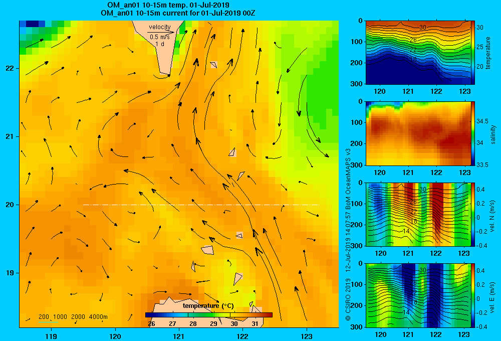This screenshot has height=341, width=501.
Task: Open the temperature depth-section panel
Action: click(x=418, y=53)
